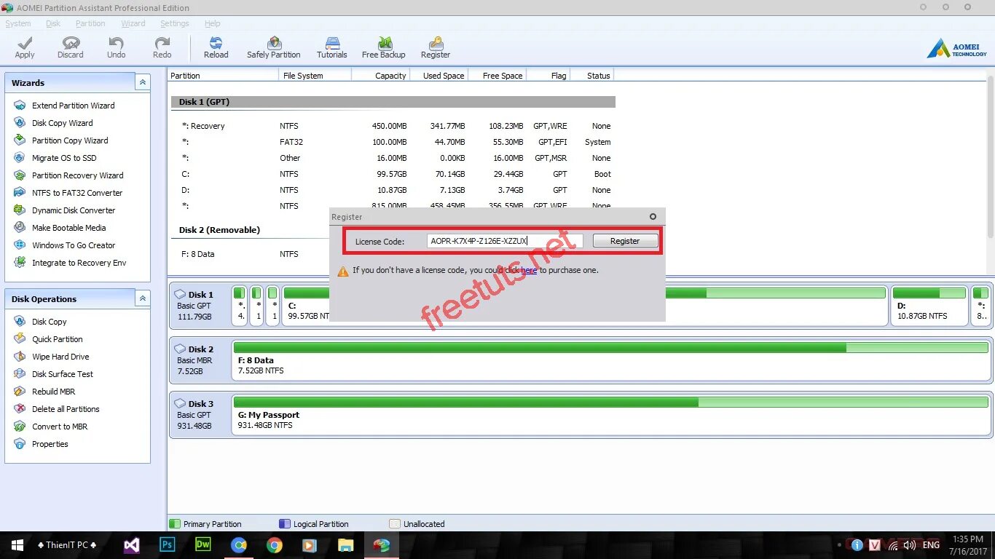This screenshot has height=559, width=995.
Task: Click the Register button in the dialog
Action: click(x=625, y=241)
